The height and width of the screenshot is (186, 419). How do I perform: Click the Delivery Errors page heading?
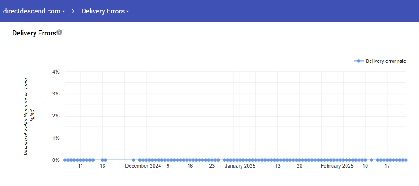tap(34, 33)
